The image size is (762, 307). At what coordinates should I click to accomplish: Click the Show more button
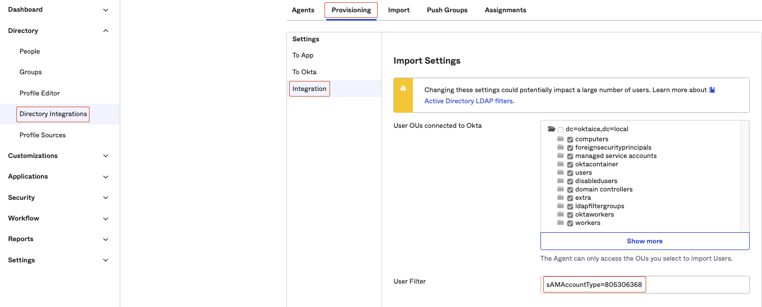(645, 241)
